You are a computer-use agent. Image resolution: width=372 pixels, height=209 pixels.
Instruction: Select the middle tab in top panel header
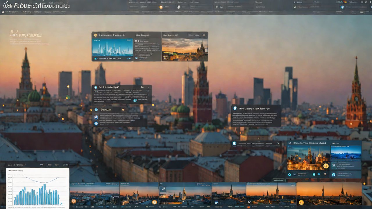point(142,35)
